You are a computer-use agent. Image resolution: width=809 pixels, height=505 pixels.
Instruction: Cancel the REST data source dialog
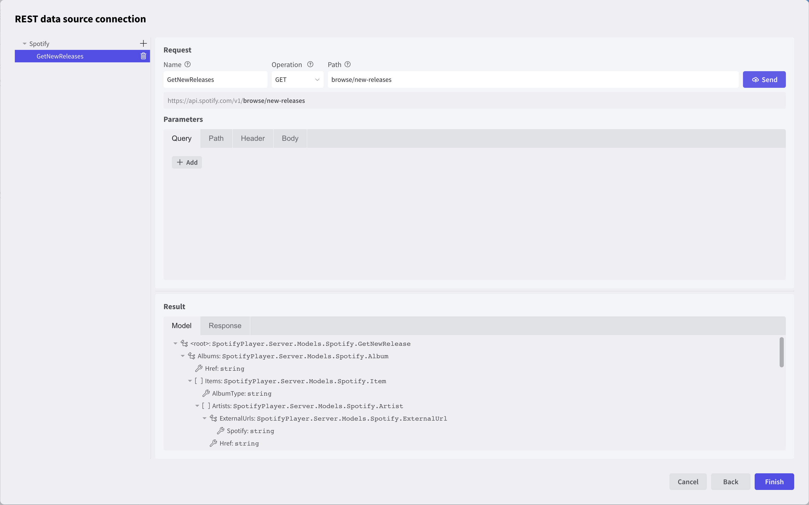(688, 482)
